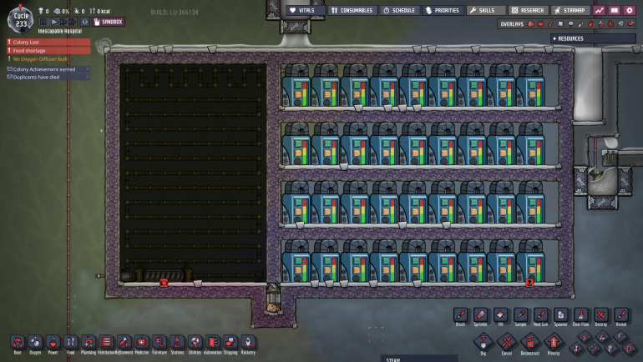Expand the Food shortage alert
Viewport: 643px width, 362px height.
[48, 50]
